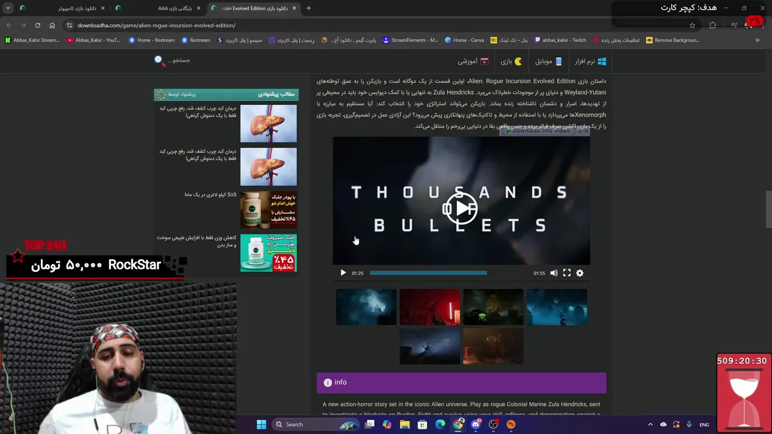Image resolution: width=772 pixels, height=434 pixels.
Task: Open the green bottle 45% discount ad
Action: click(x=268, y=253)
